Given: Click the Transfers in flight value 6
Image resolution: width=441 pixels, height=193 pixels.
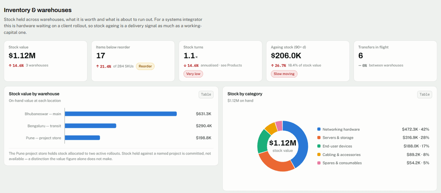Looking at the screenshot, I should coord(361,56).
